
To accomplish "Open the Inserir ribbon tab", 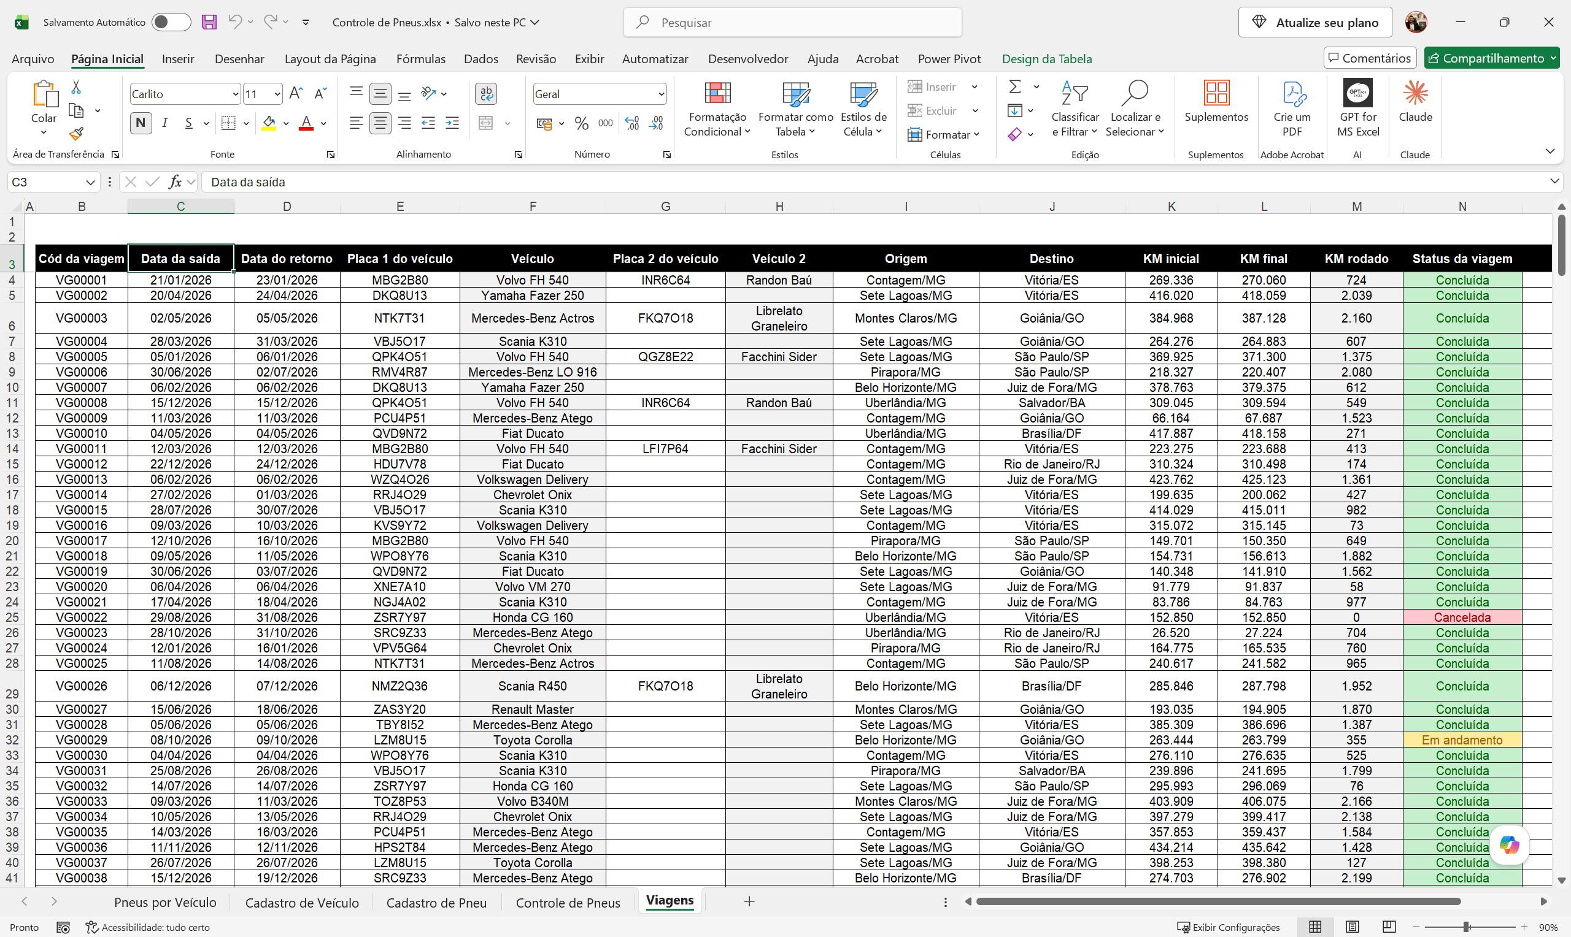I will point(177,59).
